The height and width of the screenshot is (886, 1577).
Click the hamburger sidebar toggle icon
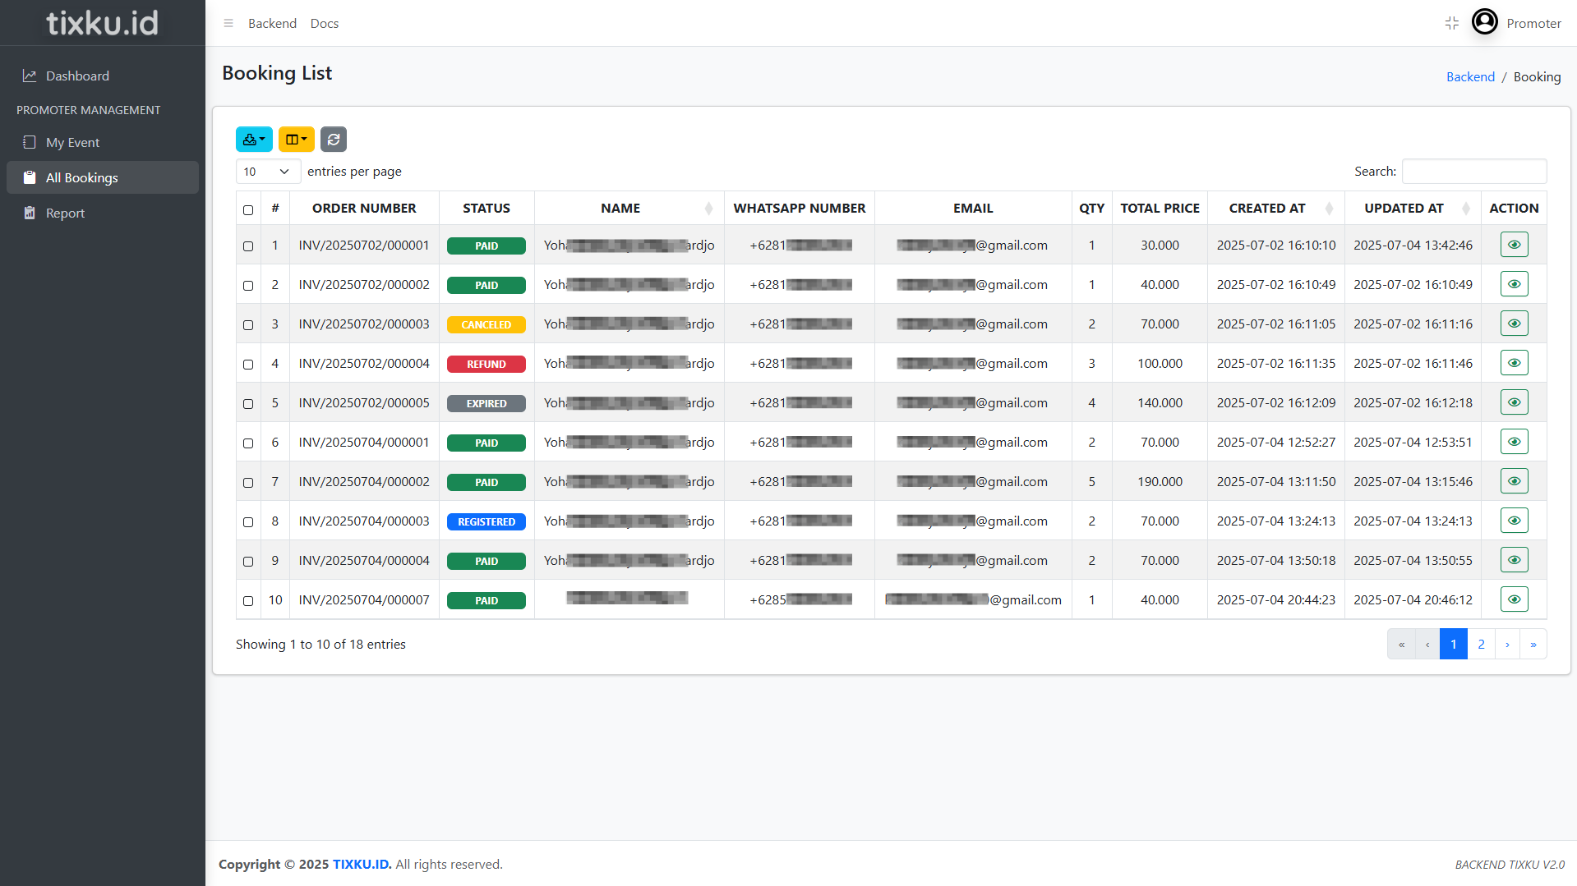click(x=228, y=23)
